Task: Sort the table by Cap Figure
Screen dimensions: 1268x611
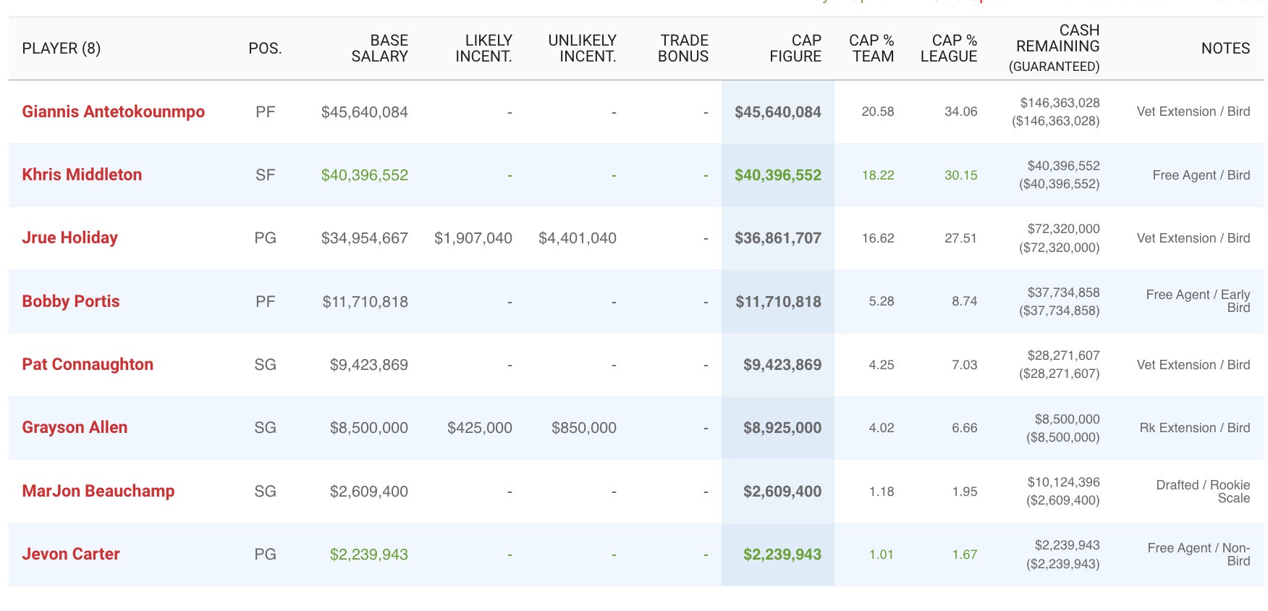Action: click(x=795, y=49)
